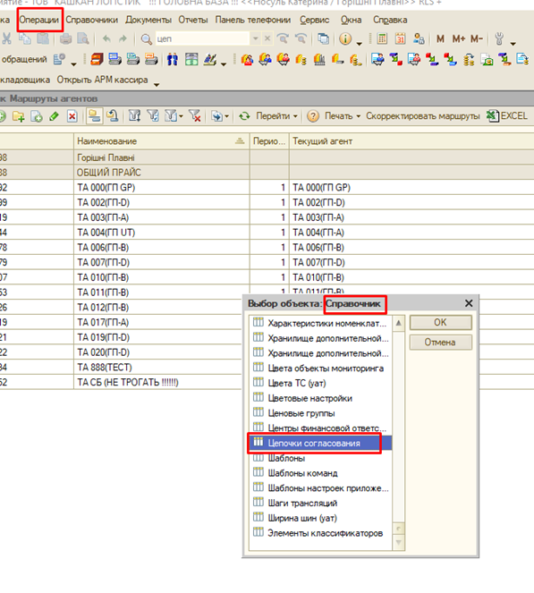Click the magnifier search icon
Viewport: 534px width, 593px height.
coord(147,39)
